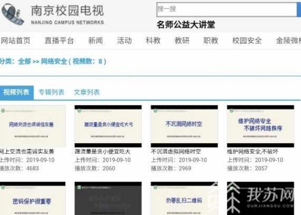Open the 网络交流也须诚信友善 video thumbnail

pyautogui.click(x=32, y=126)
